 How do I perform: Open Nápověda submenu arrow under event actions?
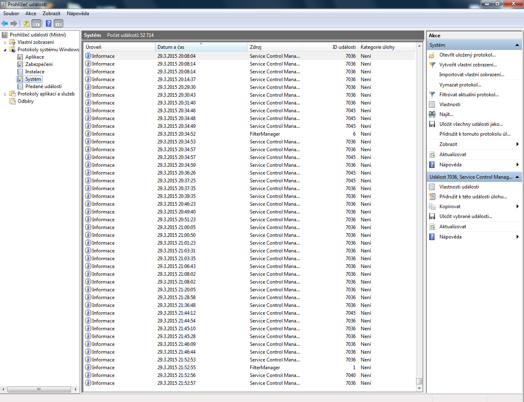[x=517, y=237]
